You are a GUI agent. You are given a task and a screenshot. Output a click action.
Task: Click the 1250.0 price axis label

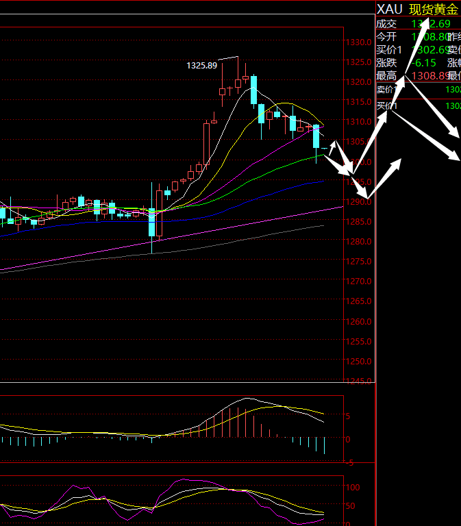pyautogui.click(x=359, y=362)
